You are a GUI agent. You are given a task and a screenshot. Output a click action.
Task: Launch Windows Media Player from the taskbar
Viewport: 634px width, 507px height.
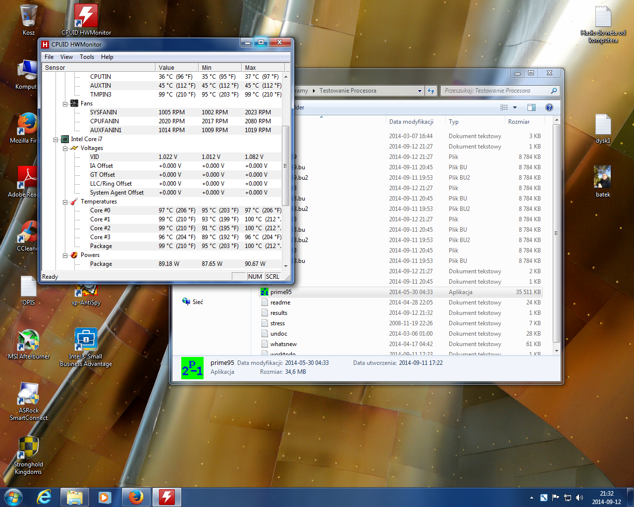[x=105, y=497]
